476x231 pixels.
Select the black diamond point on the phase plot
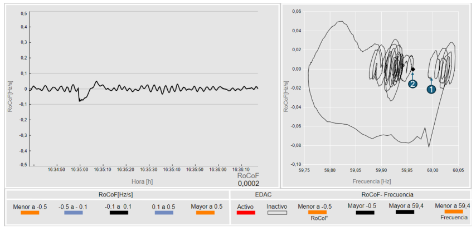pyautogui.click(x=413, y=70)
